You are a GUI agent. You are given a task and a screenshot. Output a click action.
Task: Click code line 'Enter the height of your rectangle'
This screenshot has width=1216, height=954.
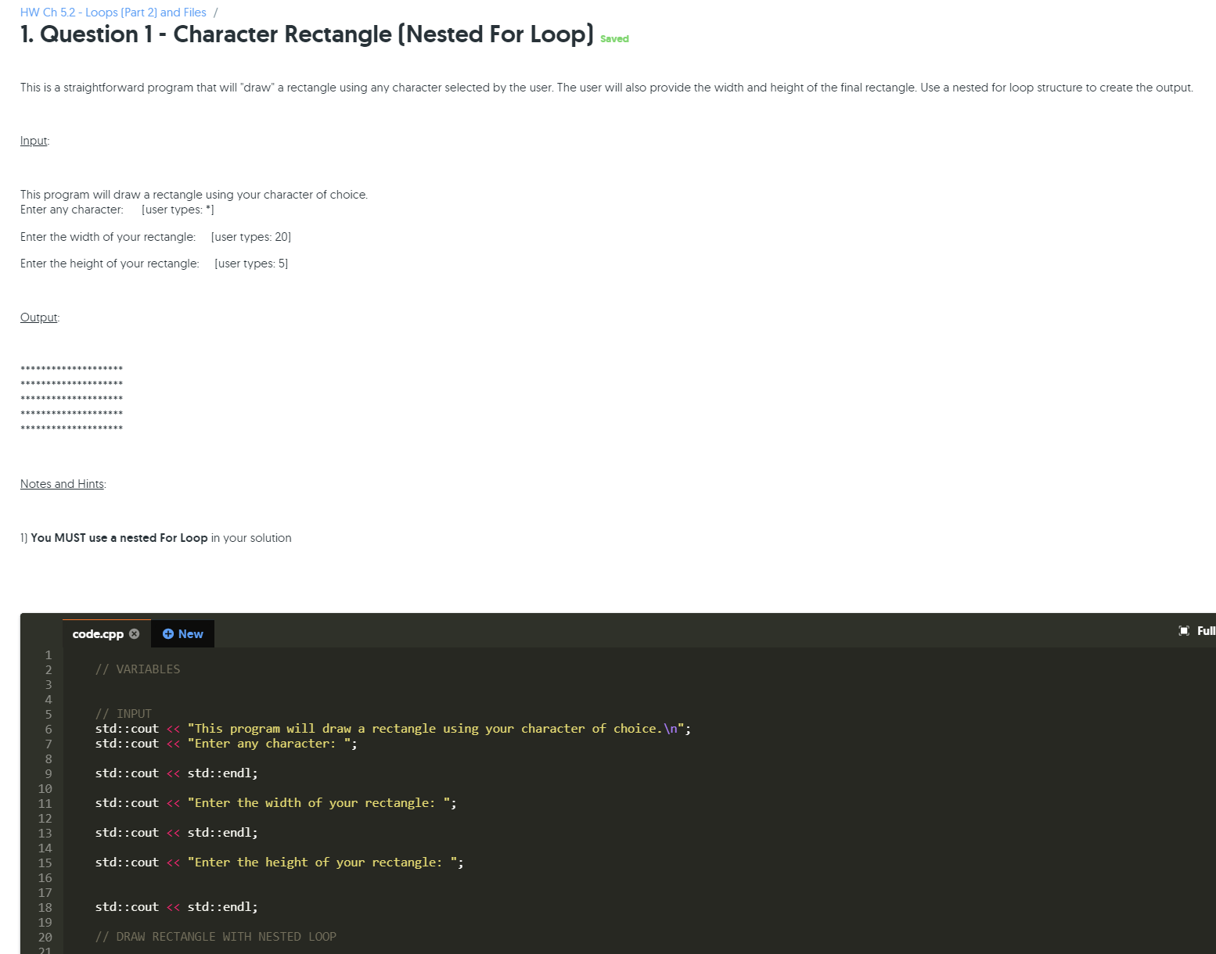click(279, 863)
